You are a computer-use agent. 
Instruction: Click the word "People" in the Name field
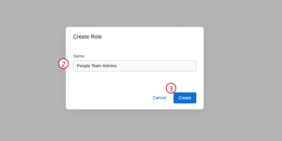point(83,66)
